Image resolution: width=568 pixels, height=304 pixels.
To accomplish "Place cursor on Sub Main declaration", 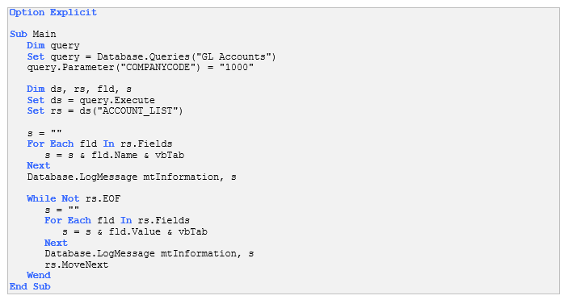I will coord(33,34).
